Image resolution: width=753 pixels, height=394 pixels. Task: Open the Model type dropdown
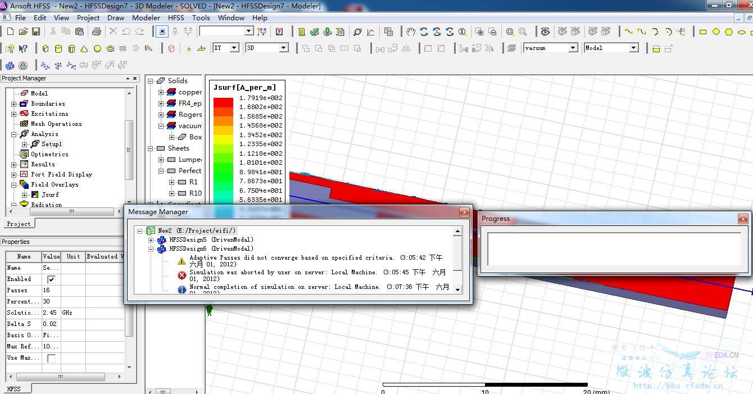634,48
